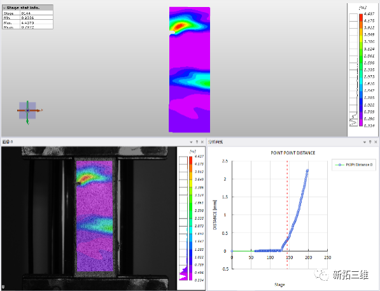Image resolution: width=380 pixels, height=291 pixels.
Task: Select the Pt2Pt Distance legend entry
Action: 354,165
